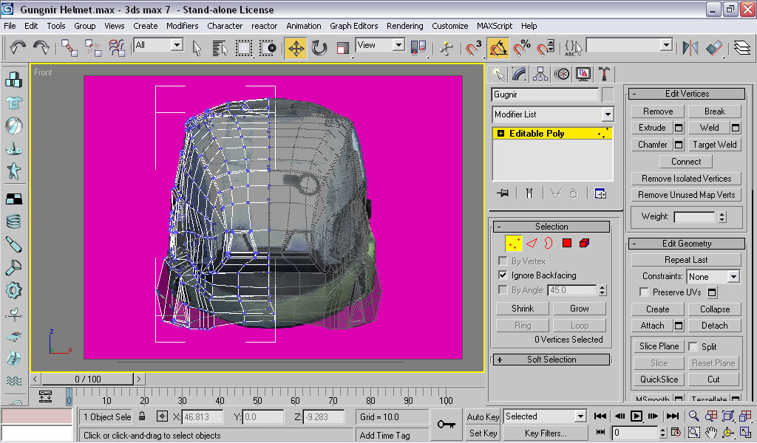757x443 pixels.
Task: Click the Gungnir object color swatch
Action: [608, 95]
